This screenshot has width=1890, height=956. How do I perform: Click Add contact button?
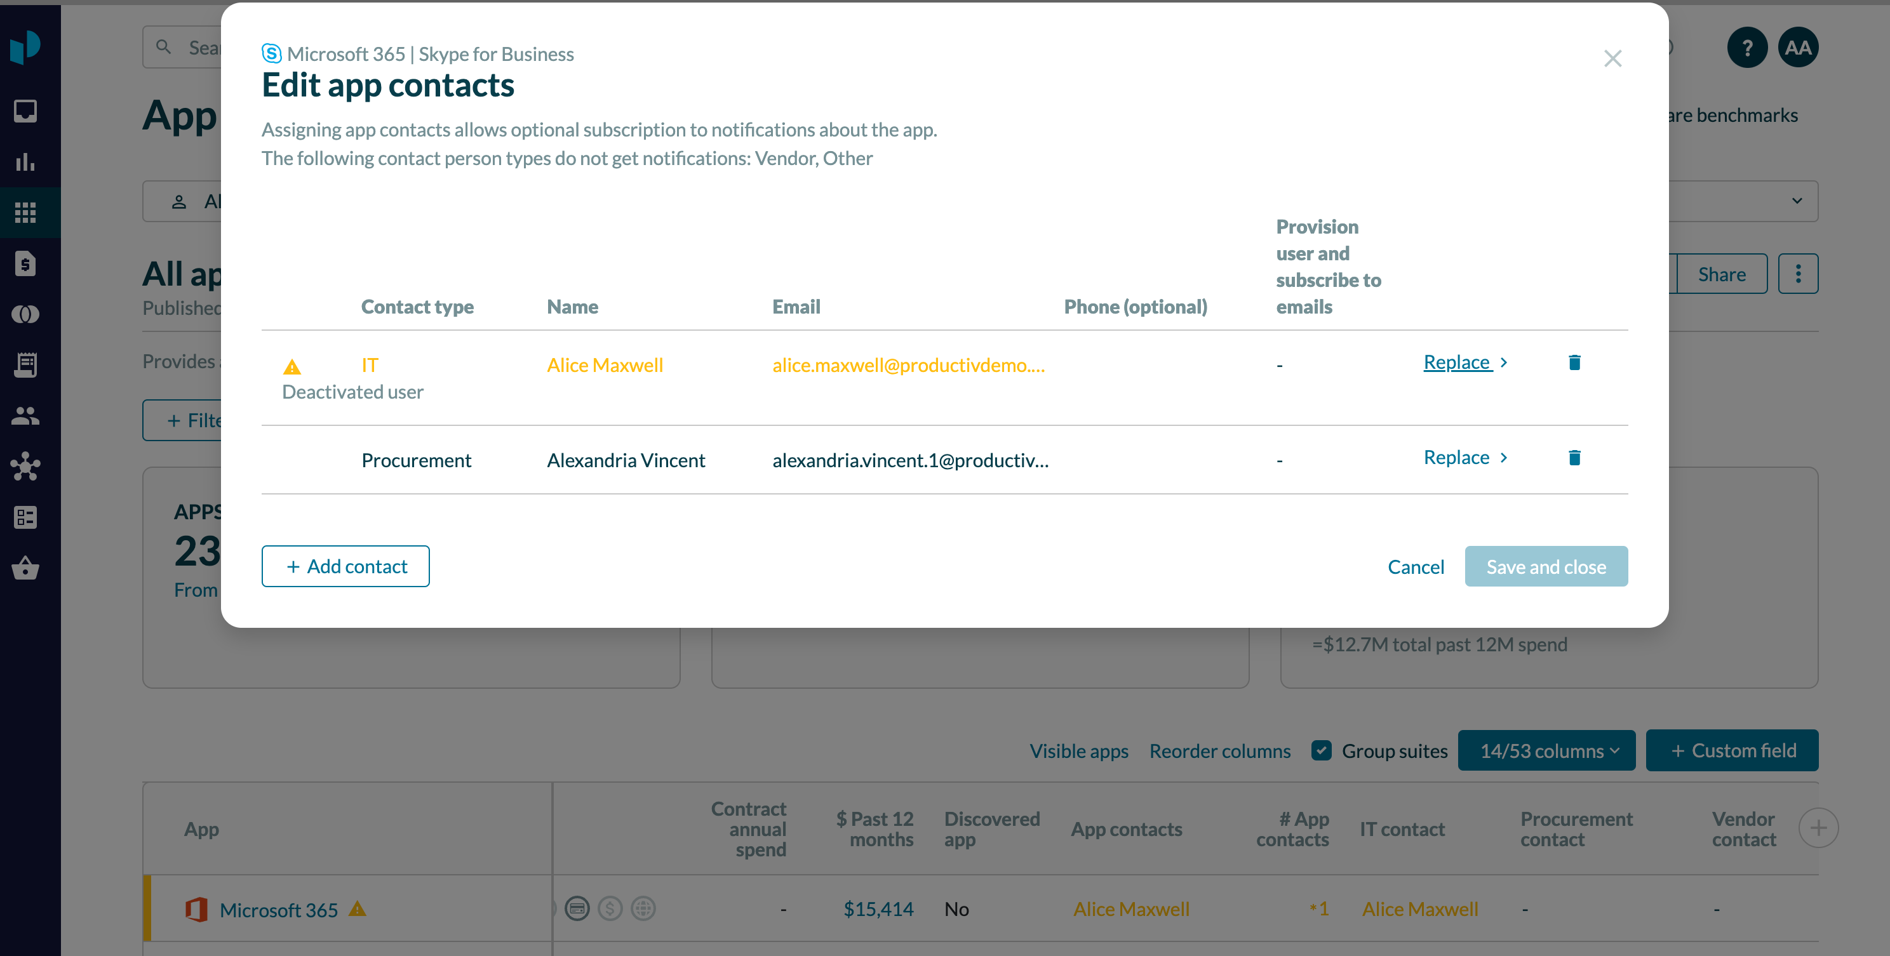coord(345,566)
